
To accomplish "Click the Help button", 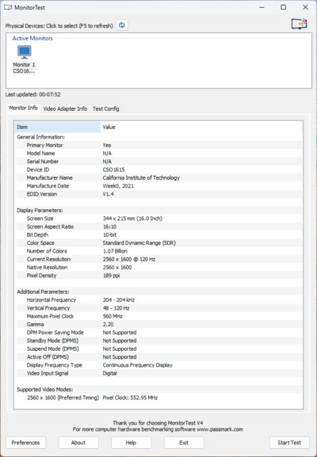I will pyautogui.click(x=131, y=443).
